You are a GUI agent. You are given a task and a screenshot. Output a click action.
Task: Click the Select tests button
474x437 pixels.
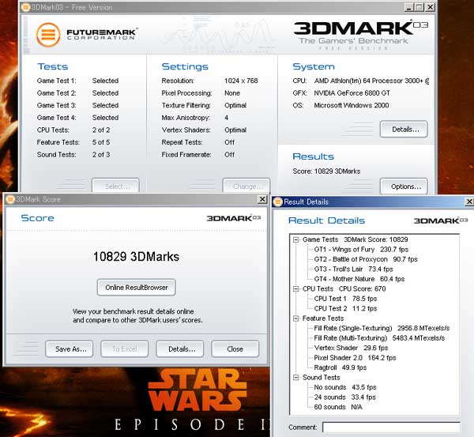click(x=115, y=186)
